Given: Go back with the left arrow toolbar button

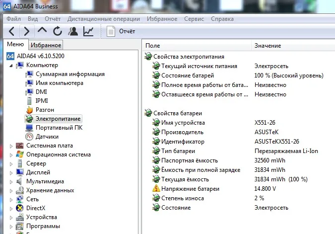Looking at the screenshot, I should tap(11, 31).
